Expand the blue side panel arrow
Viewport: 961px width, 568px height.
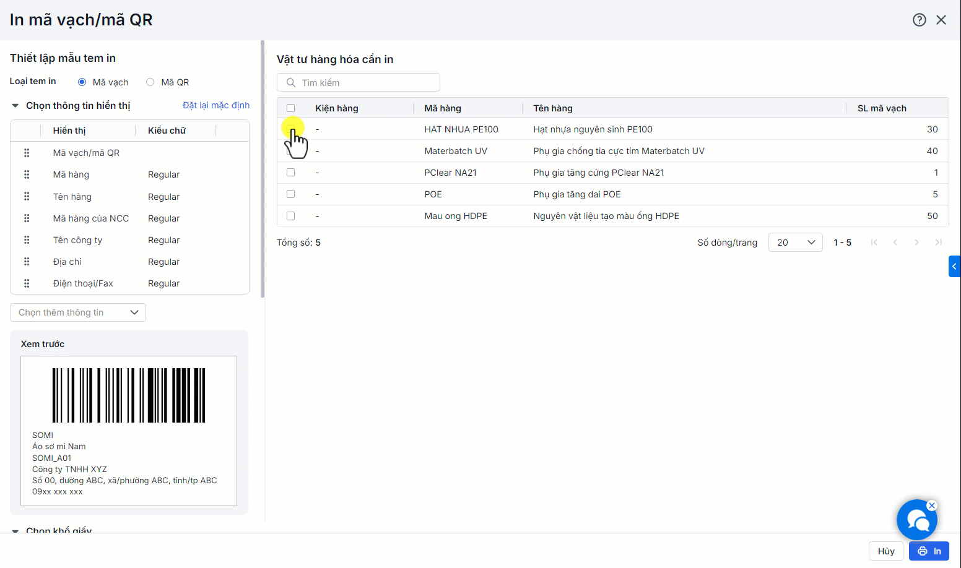954,266
